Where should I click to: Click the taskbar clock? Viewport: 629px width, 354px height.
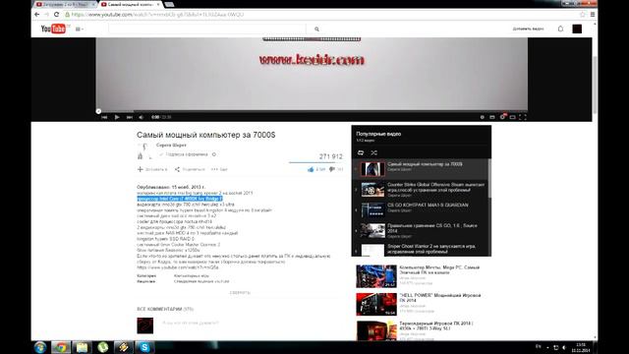coord(581,347)
